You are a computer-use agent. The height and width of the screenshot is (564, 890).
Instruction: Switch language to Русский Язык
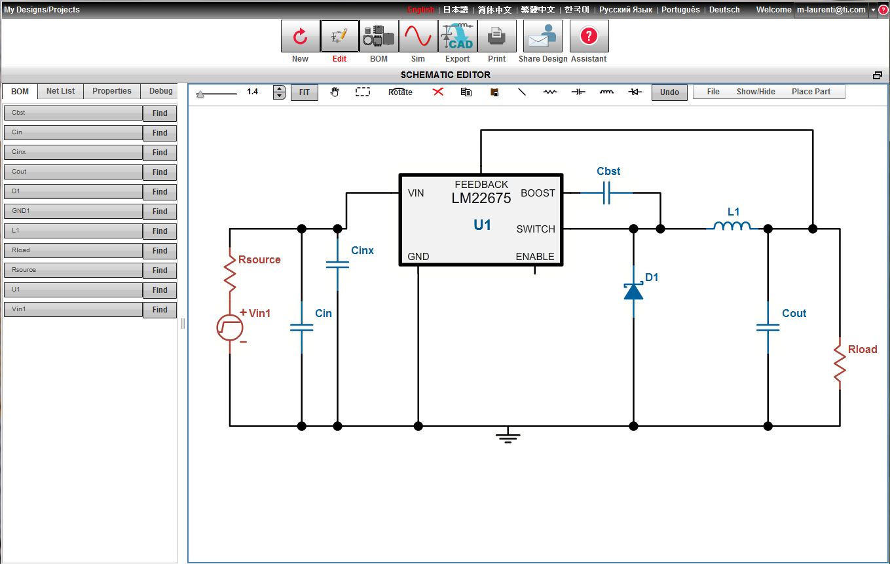pos(625,10)
